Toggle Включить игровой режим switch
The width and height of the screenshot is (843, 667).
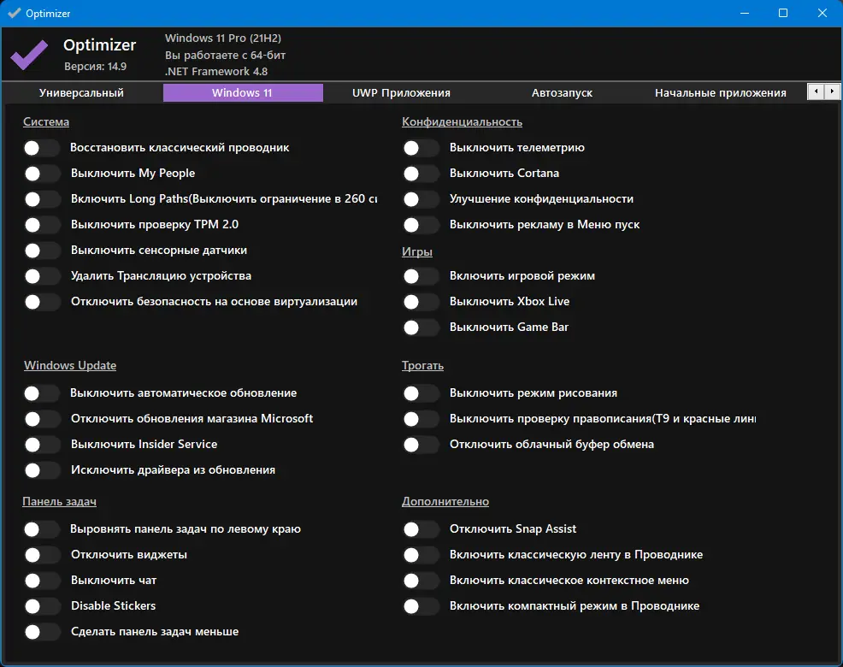coord(421,276)
